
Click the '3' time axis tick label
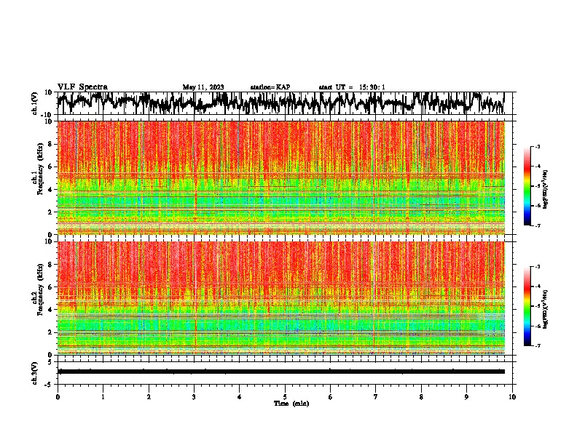(194, 397)
